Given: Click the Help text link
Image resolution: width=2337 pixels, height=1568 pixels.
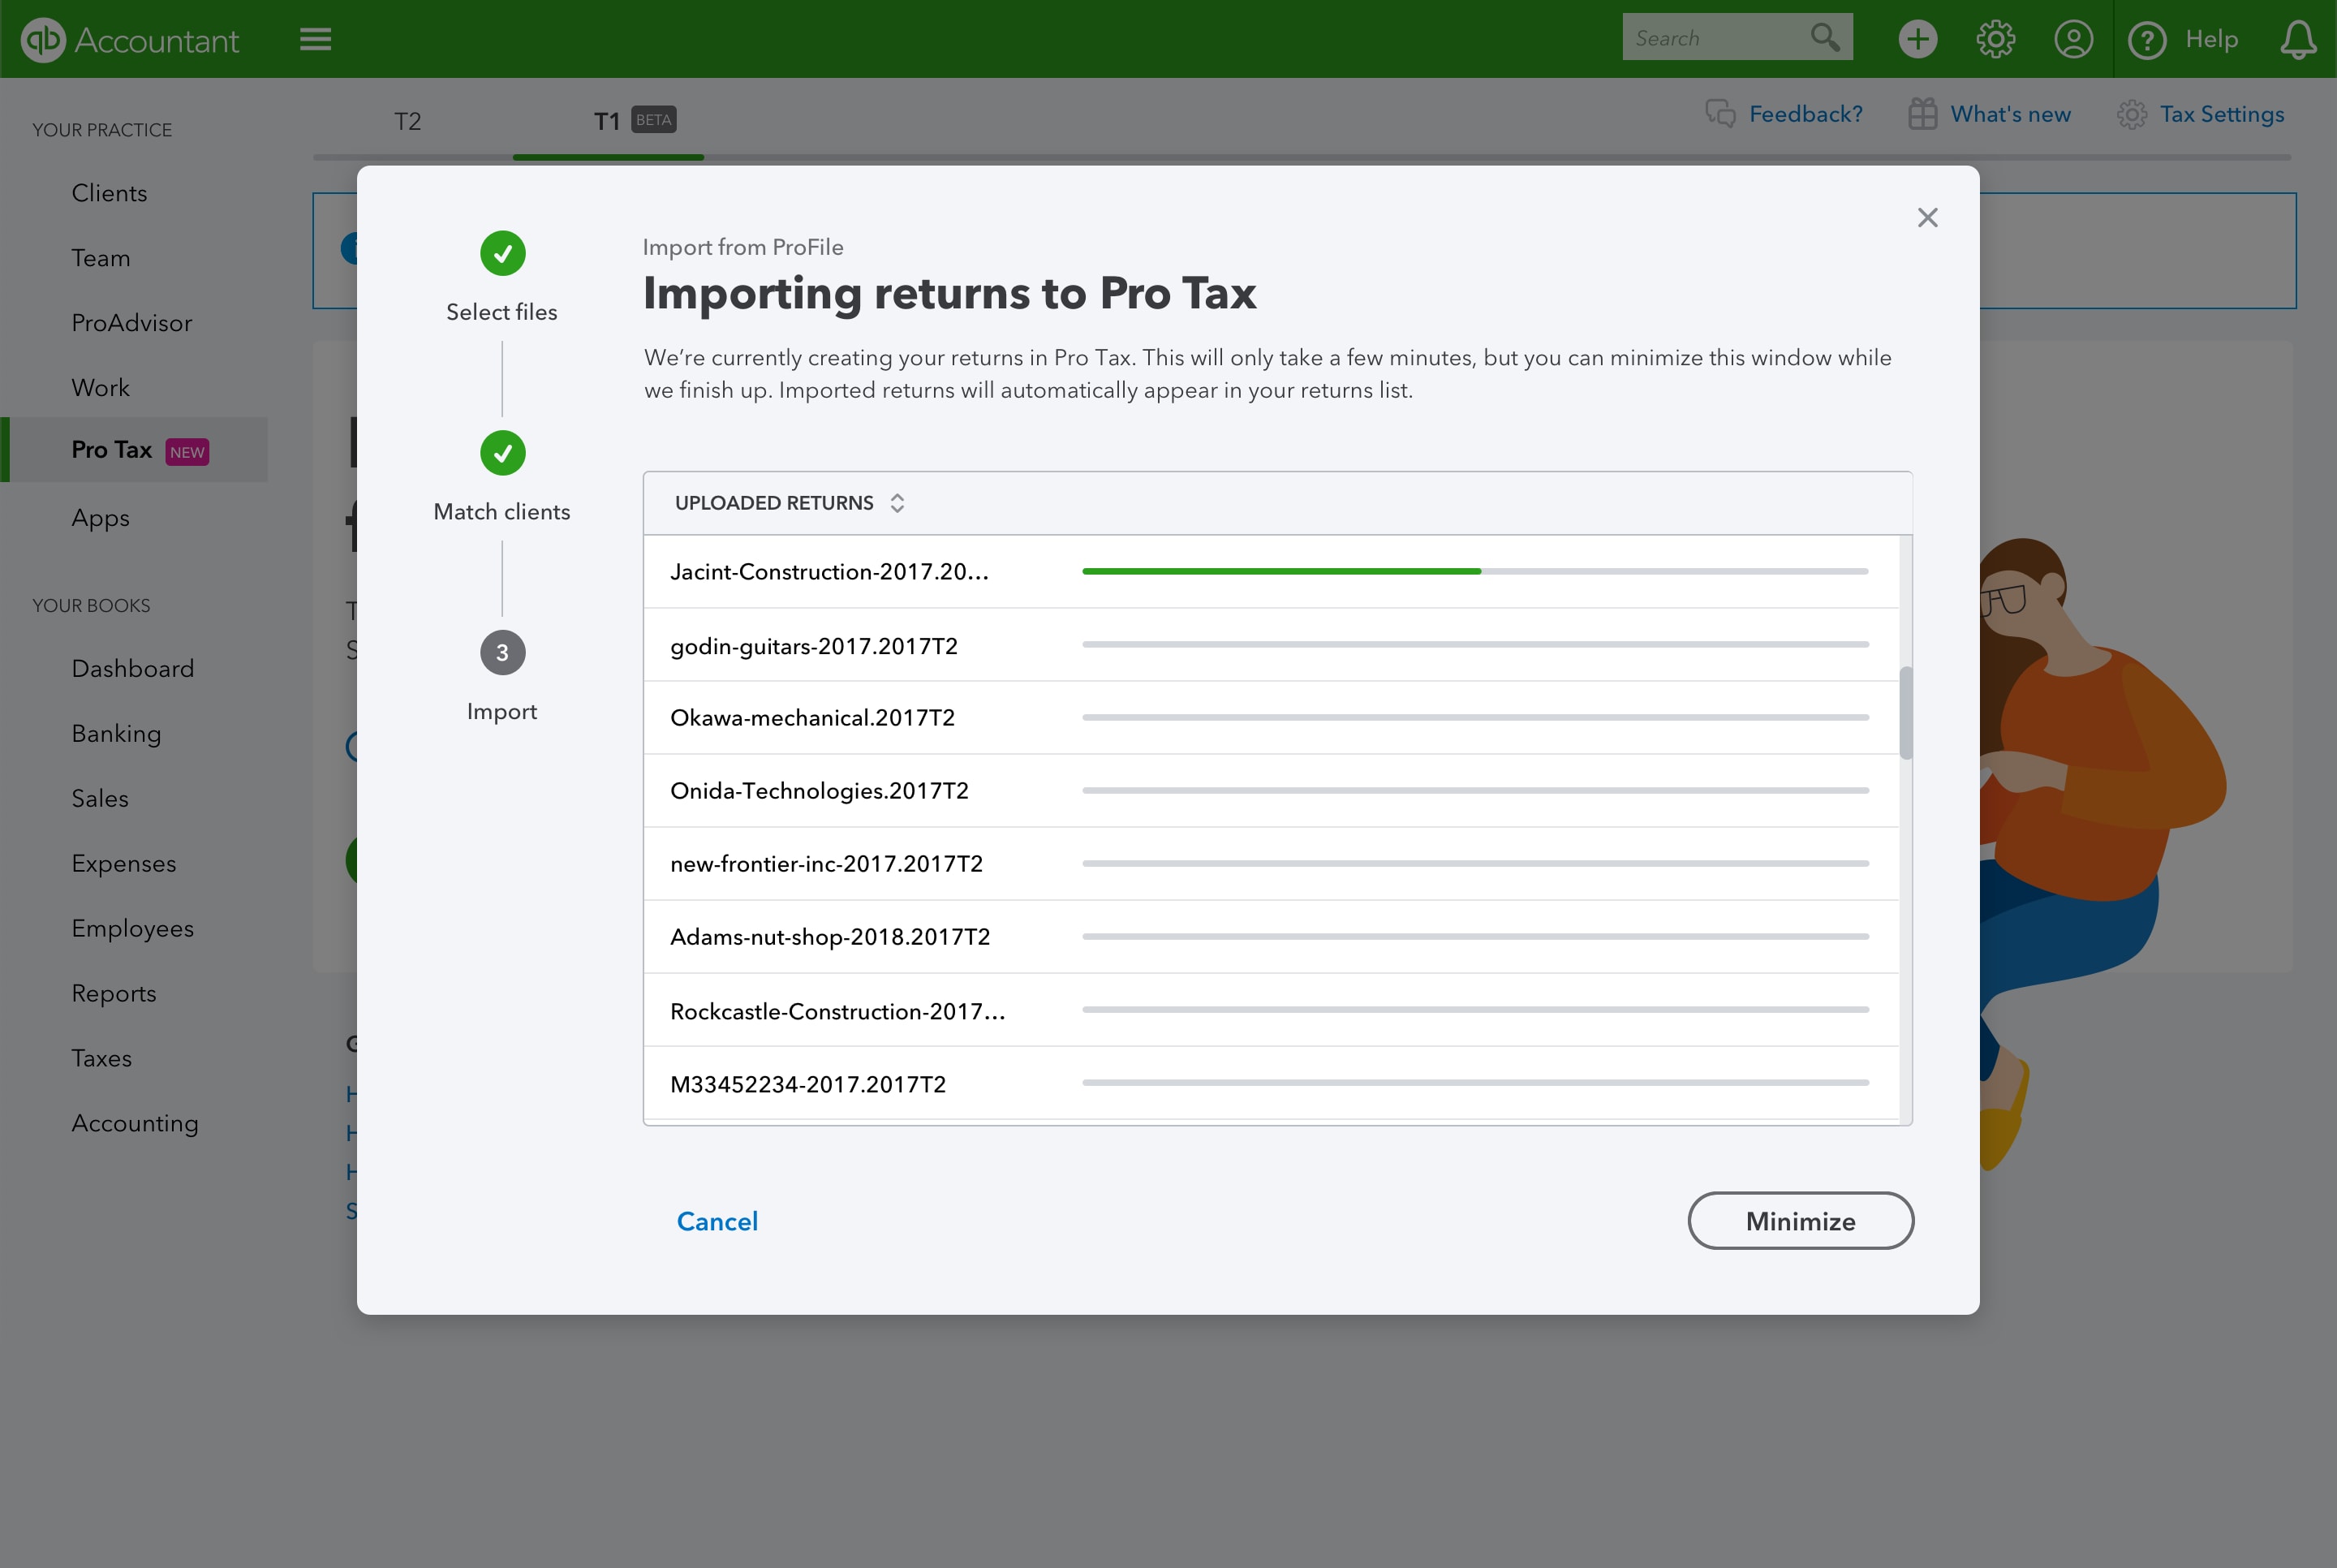Looking at the screenshot, I should (2211, 39).
